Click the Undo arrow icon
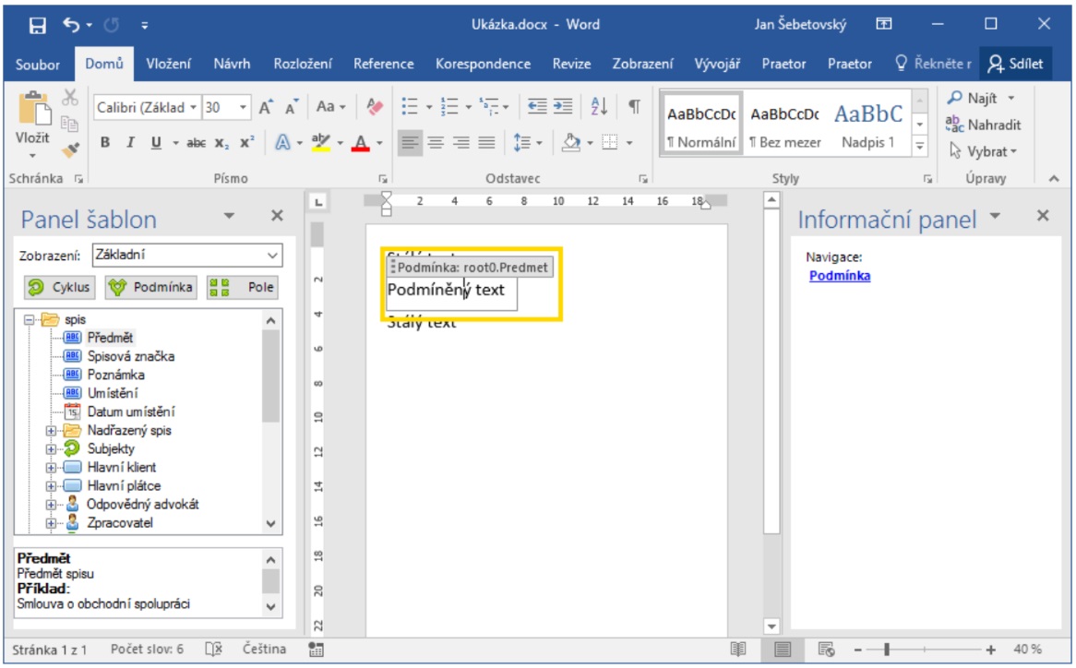This screenshot has width=1076, height=668. coord(72,25)
